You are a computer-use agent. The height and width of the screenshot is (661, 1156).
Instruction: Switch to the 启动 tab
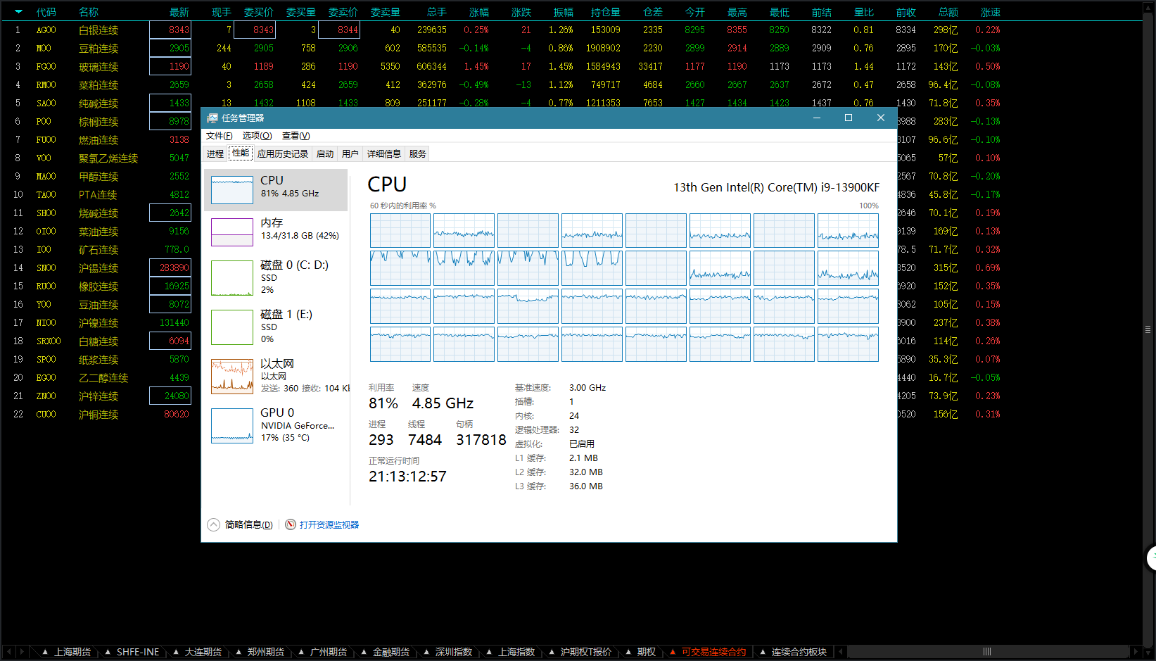[325, 153]
